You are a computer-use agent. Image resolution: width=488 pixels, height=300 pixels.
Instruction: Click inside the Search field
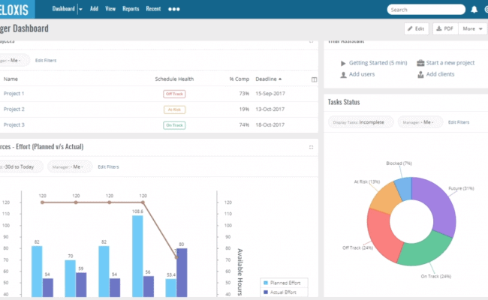click(426, 10)
